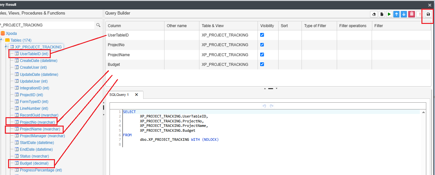This screenshot has width=435, height=175.
Task: Click the column icon beside IntegrationID (int)
Action: (x=17, y=88)
